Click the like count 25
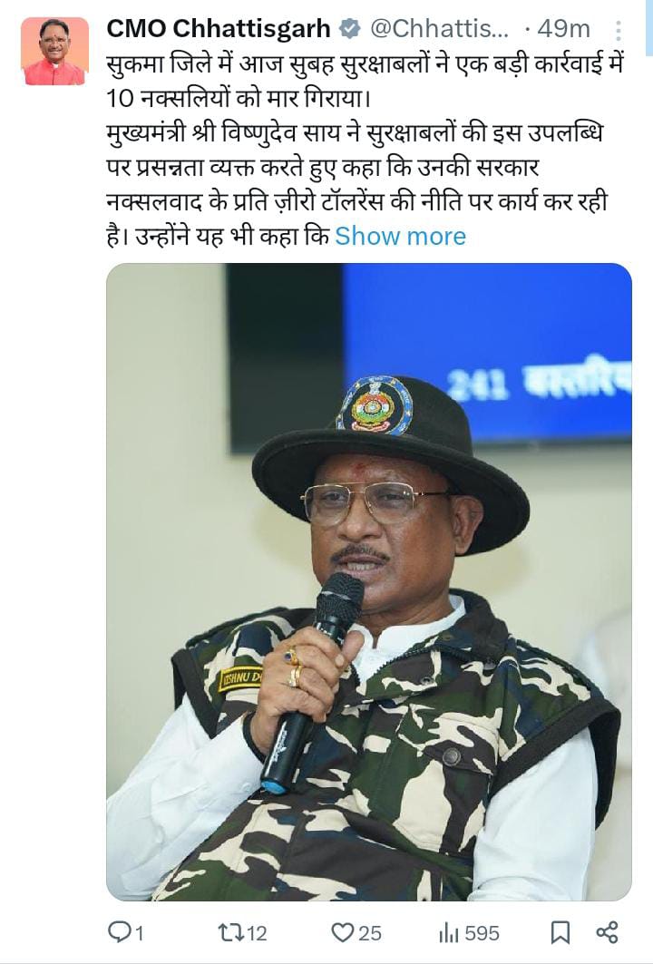The height and width of the screenshot is (964, 653). [369, 934]
